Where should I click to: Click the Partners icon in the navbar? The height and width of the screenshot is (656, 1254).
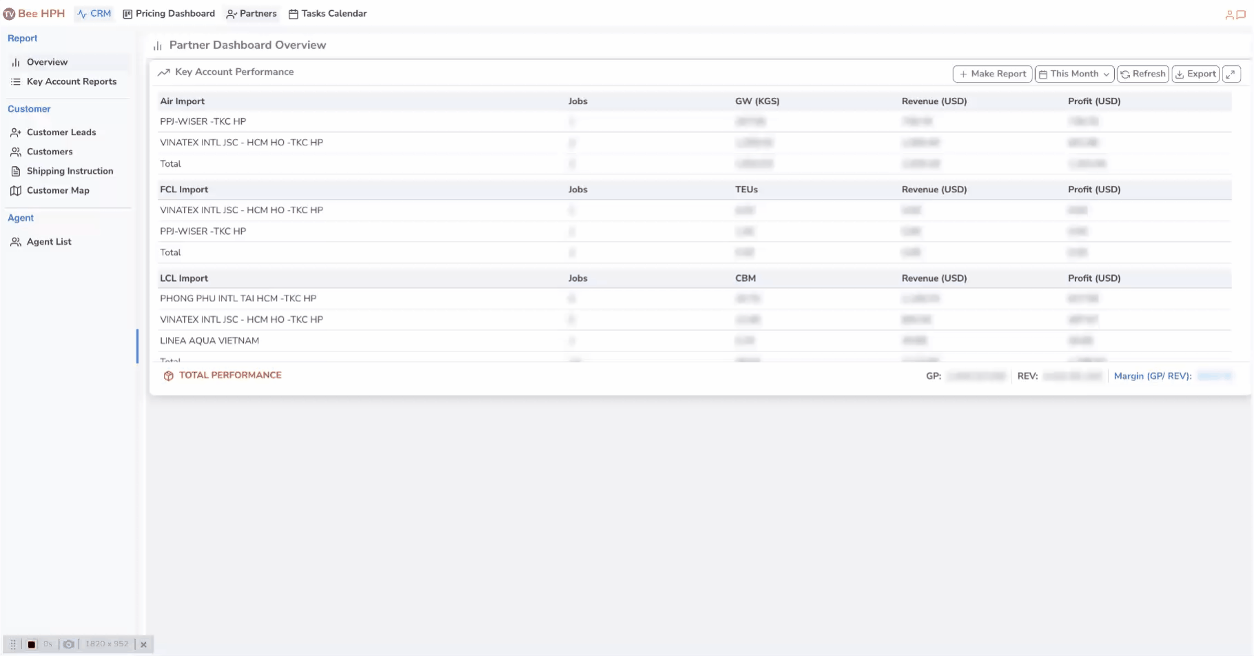(x=231, y=14)
